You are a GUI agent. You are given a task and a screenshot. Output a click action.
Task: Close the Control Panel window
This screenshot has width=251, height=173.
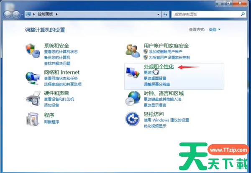[240, 3]
